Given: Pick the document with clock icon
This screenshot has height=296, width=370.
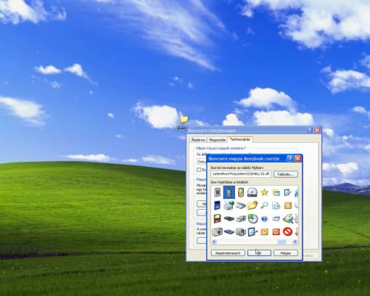Looking at the screenshot, I should (x=276, y=205).
